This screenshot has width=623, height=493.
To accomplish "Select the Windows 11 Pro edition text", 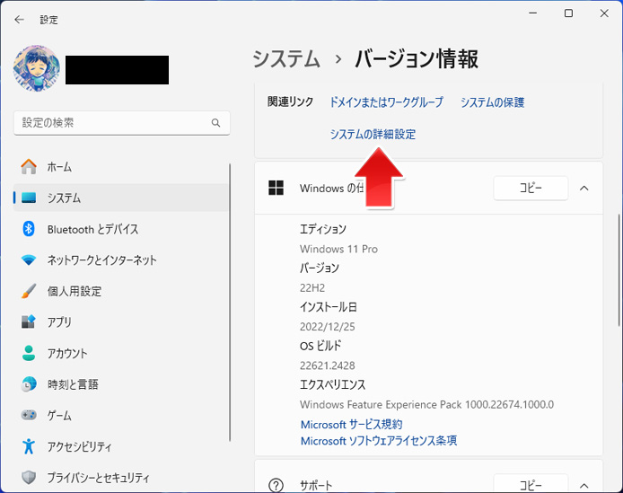I will pos(338,249).
